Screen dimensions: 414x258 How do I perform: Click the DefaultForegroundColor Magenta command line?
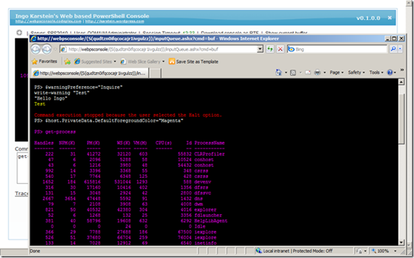[109, 121]
